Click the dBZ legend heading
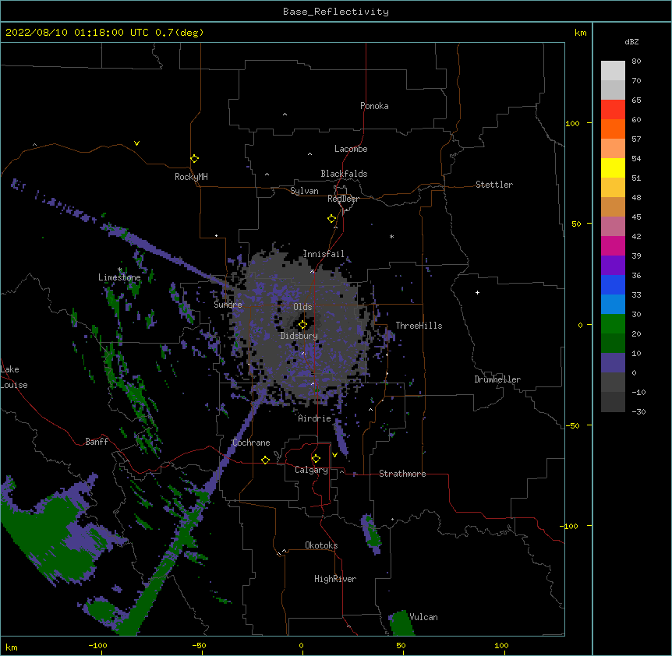This screenshot has width=672, height=656. [631, 41]
